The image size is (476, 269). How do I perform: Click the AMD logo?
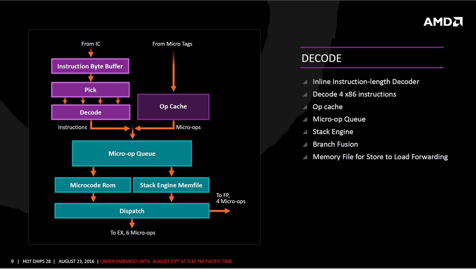[443, 22]
